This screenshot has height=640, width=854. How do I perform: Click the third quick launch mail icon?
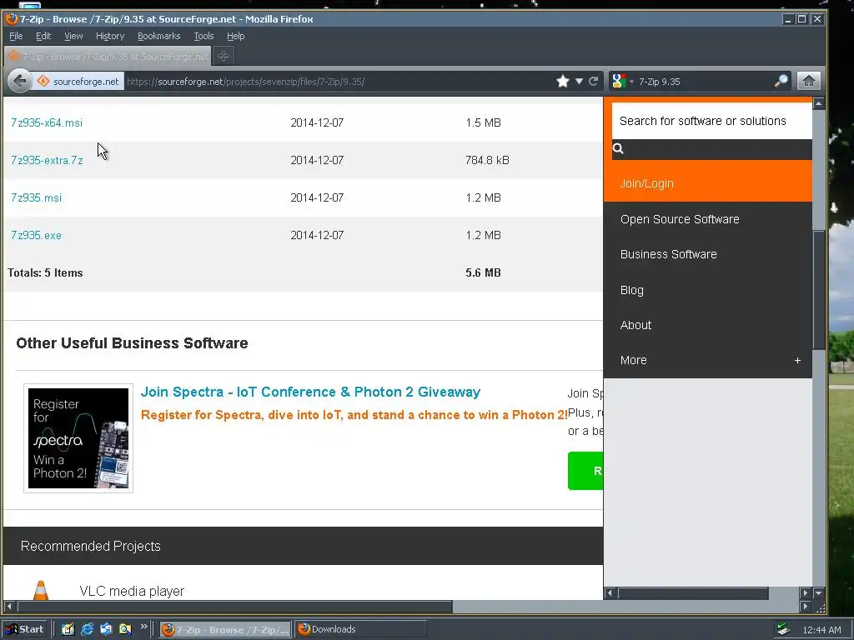106,629
